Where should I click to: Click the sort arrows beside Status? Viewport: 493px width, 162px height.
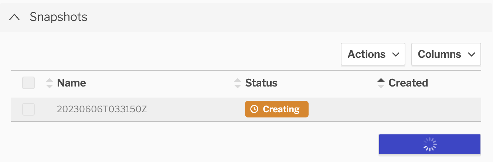pos(238,83)
